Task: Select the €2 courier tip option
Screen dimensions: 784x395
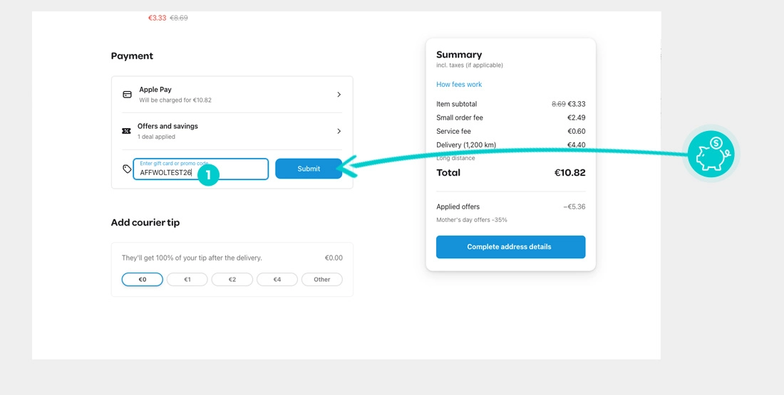Action: click(232, 279)
